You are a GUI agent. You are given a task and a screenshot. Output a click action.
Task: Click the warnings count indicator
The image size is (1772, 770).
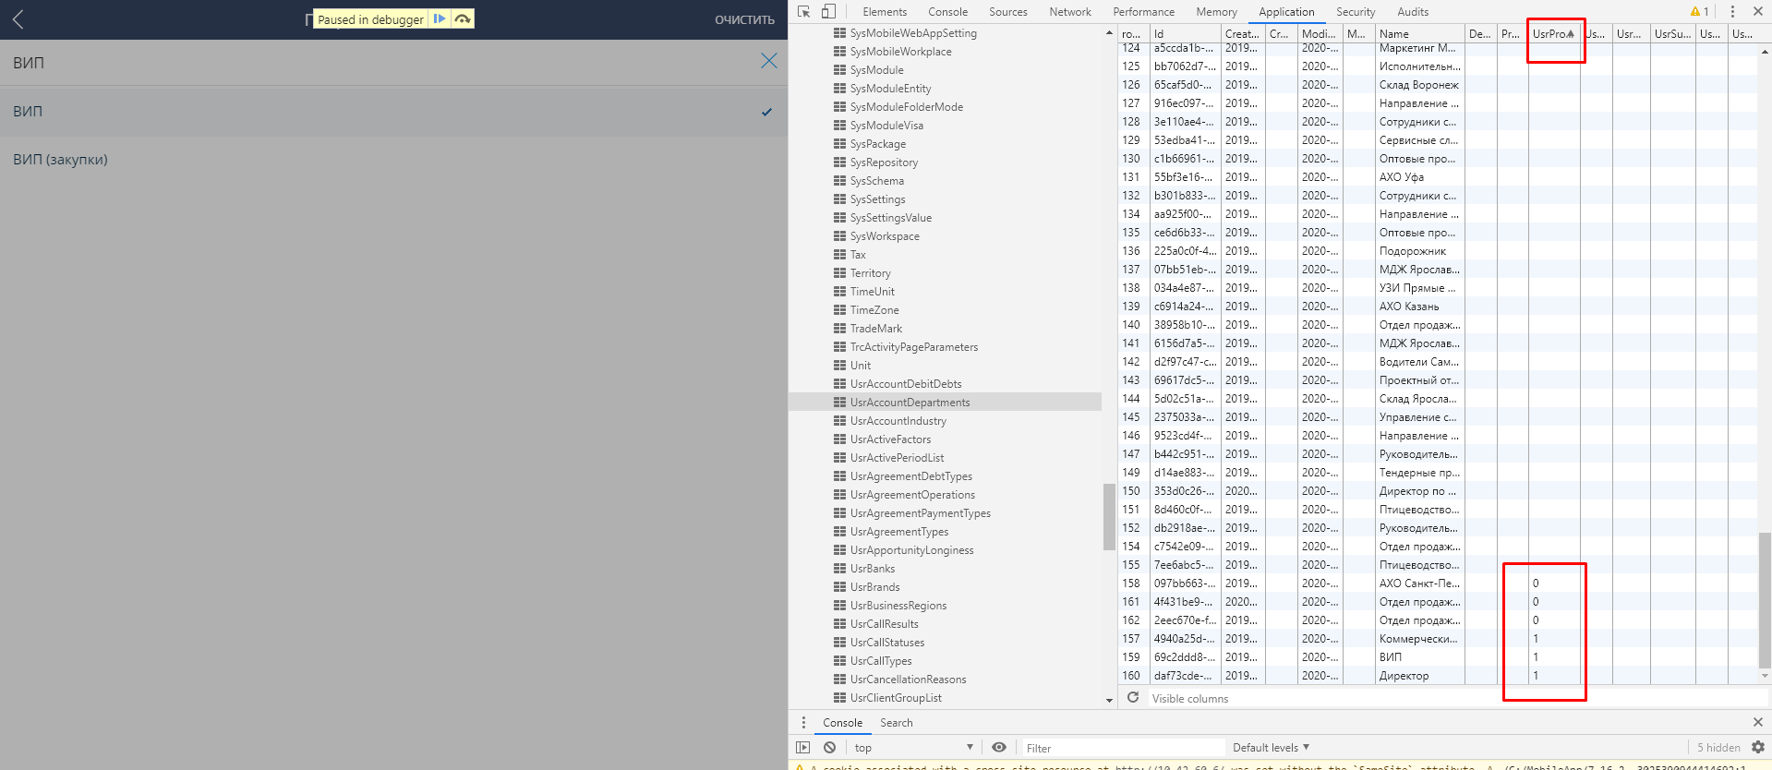tap(1699, 12)
